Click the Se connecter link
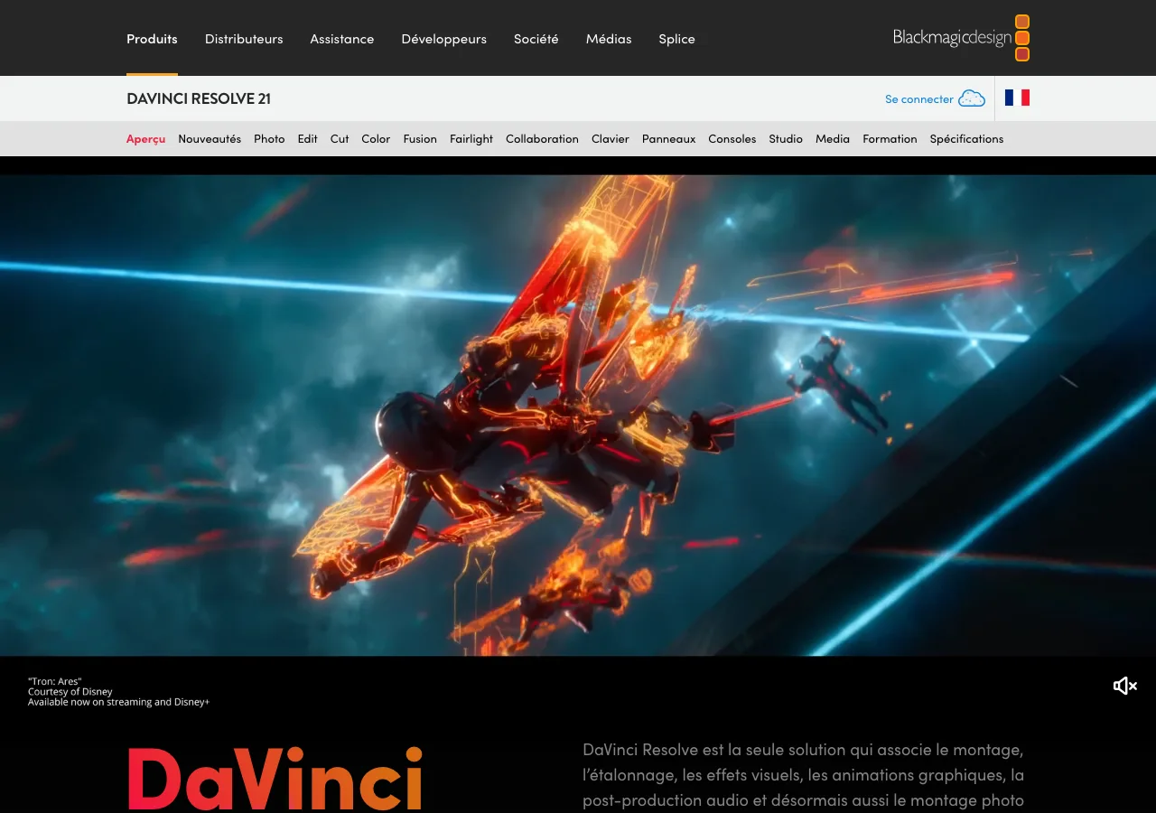 (x=919, y=99)
